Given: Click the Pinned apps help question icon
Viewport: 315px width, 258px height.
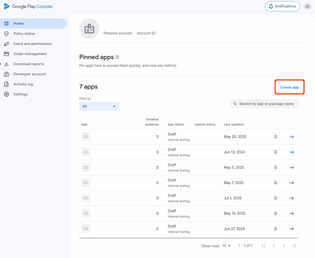Looking at the screenshot, I should click(x=117, y=57).
